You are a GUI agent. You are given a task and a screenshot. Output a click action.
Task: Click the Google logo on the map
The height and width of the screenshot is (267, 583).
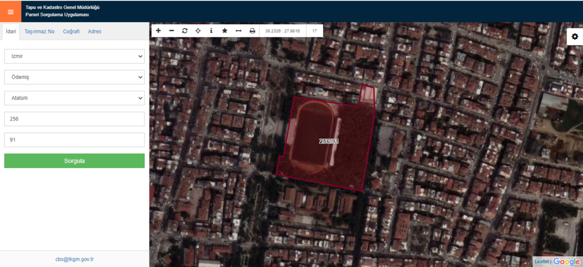pos(567,261)
